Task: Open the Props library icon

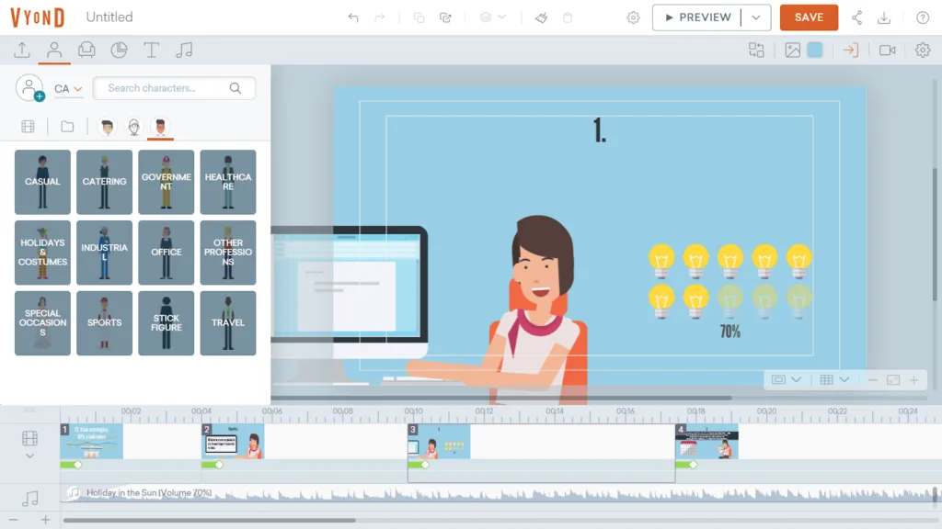Action: point(86,50)
